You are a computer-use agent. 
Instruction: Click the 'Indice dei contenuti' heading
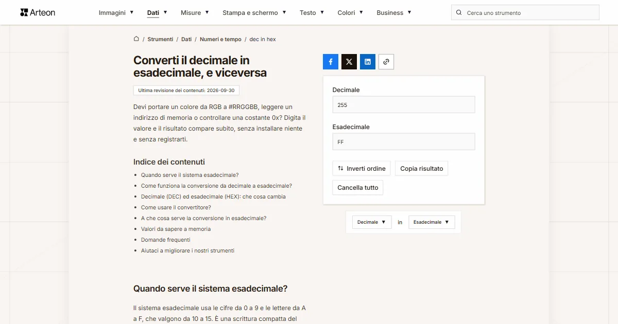coord(169,162)
